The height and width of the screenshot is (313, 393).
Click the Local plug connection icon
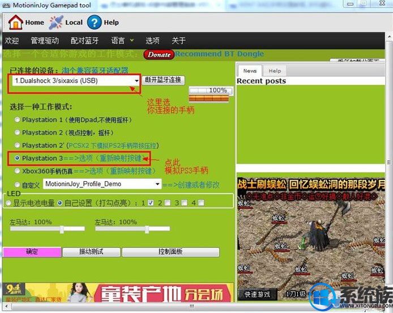56,22
